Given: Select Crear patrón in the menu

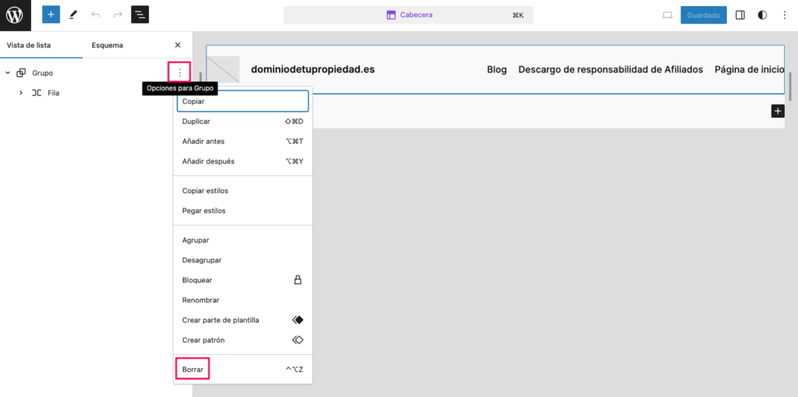Looking at the screenshot, I should click(243, 340).
